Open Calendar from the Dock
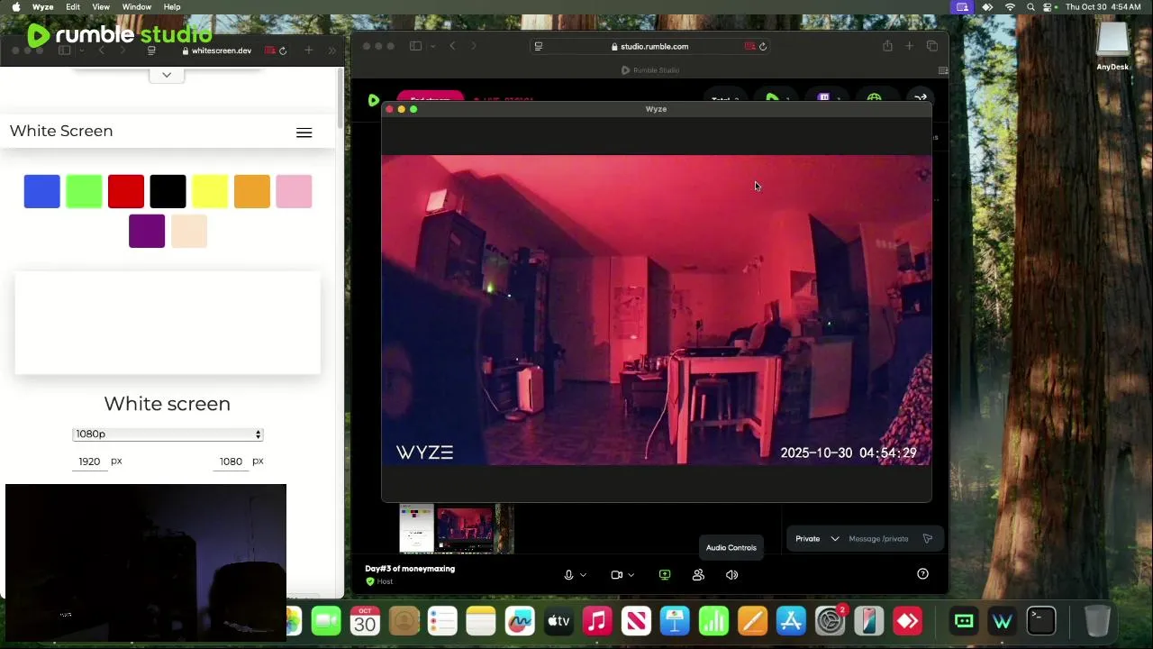This screenshot has height=649, width=1153. [x=365, y=621]
